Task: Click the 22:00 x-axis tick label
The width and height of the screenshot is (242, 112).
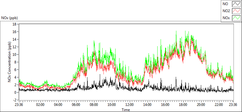Action: point(219,104)
